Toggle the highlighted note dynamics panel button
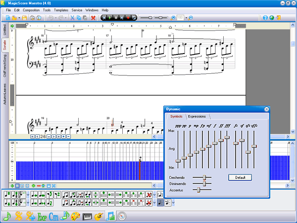Viewport: 297px width, 223px height. (160, 203)
